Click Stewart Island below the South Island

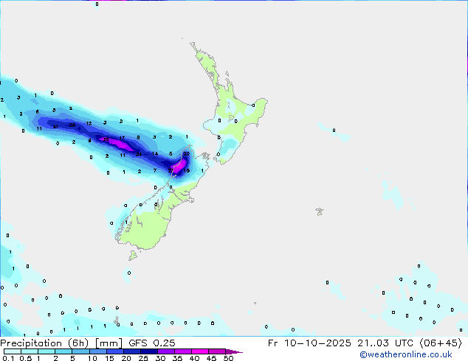(x=133, y=256)
